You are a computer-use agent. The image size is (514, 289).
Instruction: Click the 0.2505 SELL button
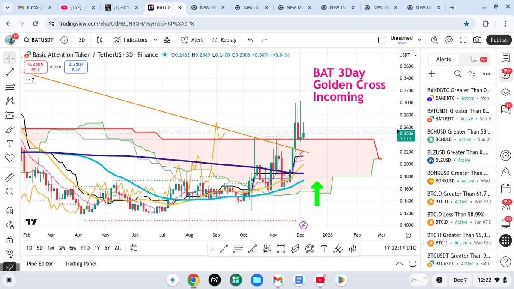[35, 66]
